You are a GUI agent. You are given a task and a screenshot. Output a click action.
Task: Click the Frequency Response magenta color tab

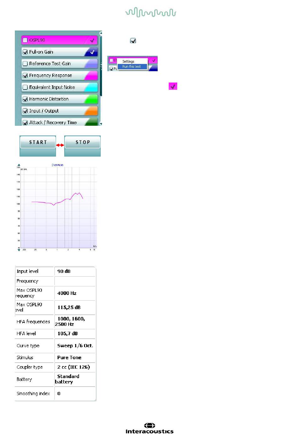click(91, 76)
